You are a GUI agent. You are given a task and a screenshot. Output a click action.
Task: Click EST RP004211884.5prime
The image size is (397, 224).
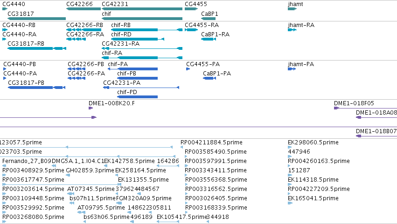(211, 143)
